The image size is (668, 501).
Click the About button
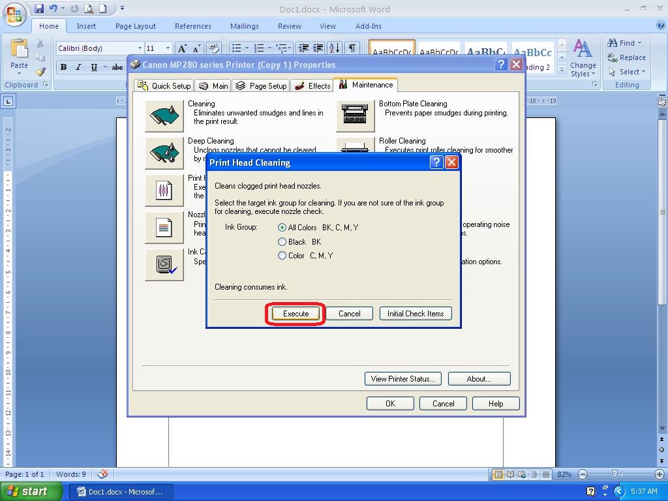pos(479,379)
